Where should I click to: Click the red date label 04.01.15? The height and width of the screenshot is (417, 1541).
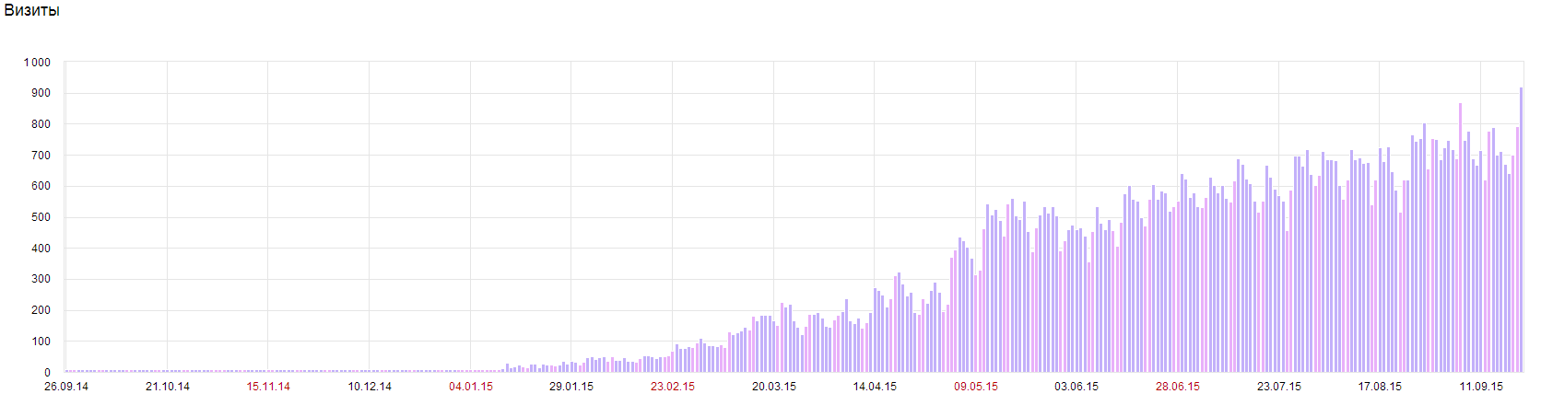pos(471,387)
